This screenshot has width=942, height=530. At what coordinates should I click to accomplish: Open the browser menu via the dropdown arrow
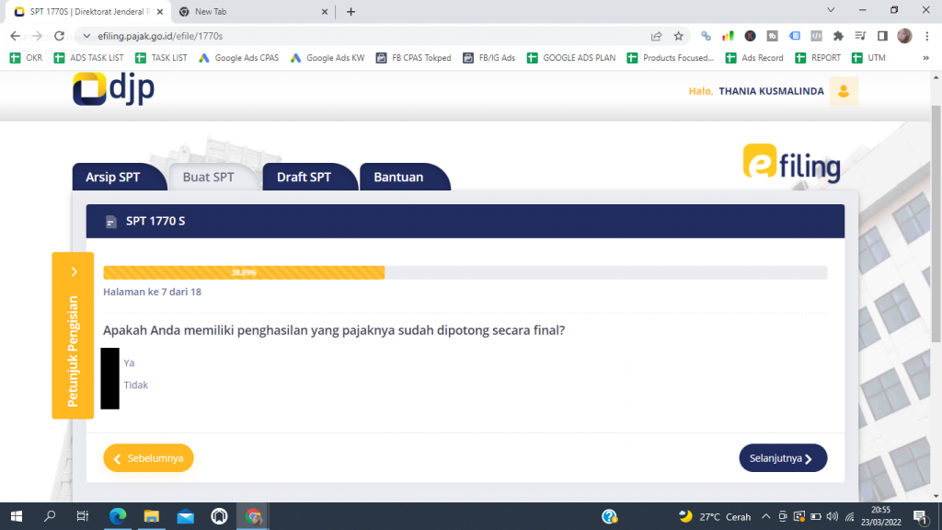click(x=831, y=8)
